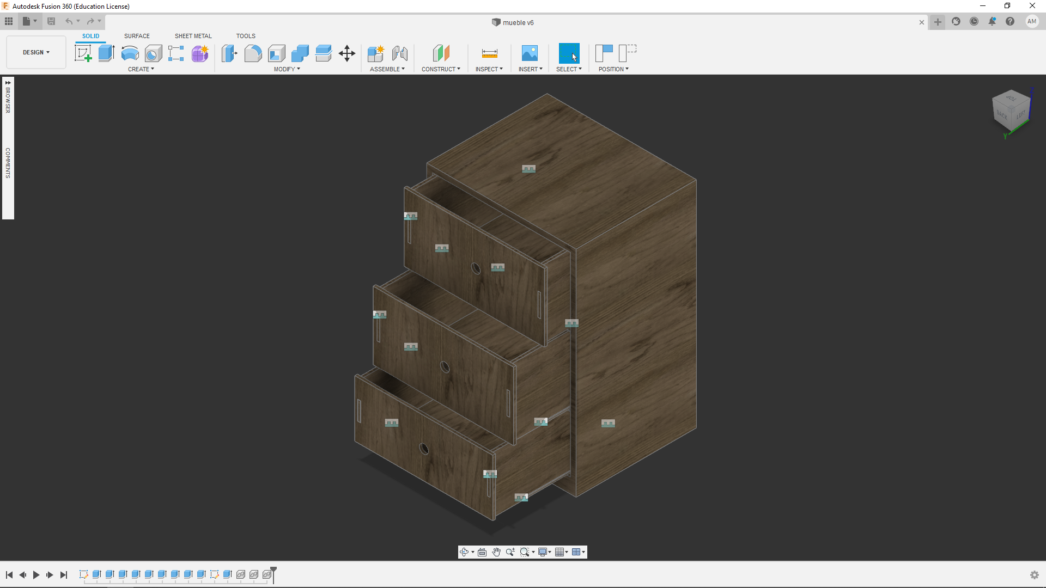Viewport: 1046px width, 588px height.
Task: Expand the Construct menu dropdown
Action: coord(441,69)
